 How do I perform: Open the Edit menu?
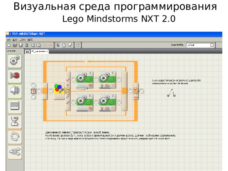(15, 40)
